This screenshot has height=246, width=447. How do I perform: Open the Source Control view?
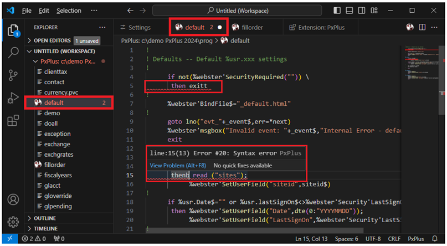click(13, 76)
